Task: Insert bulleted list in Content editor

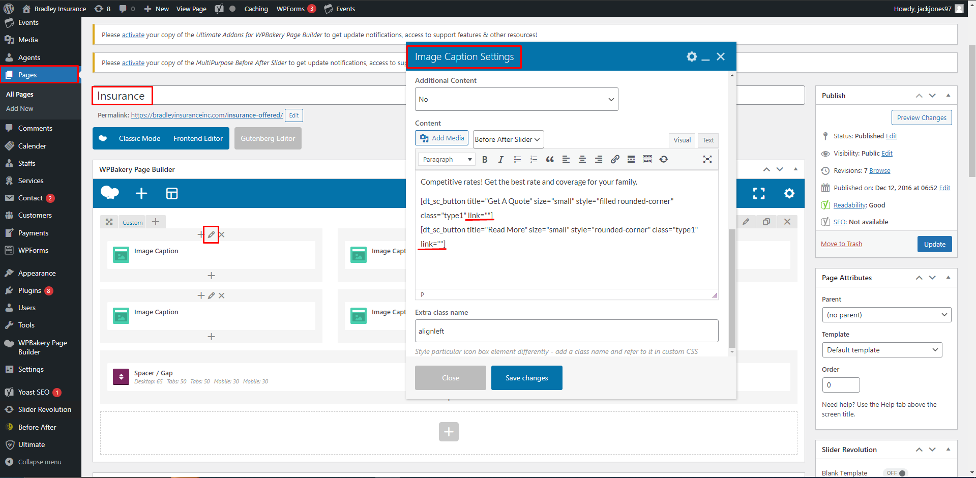Action: click(517, 159)
